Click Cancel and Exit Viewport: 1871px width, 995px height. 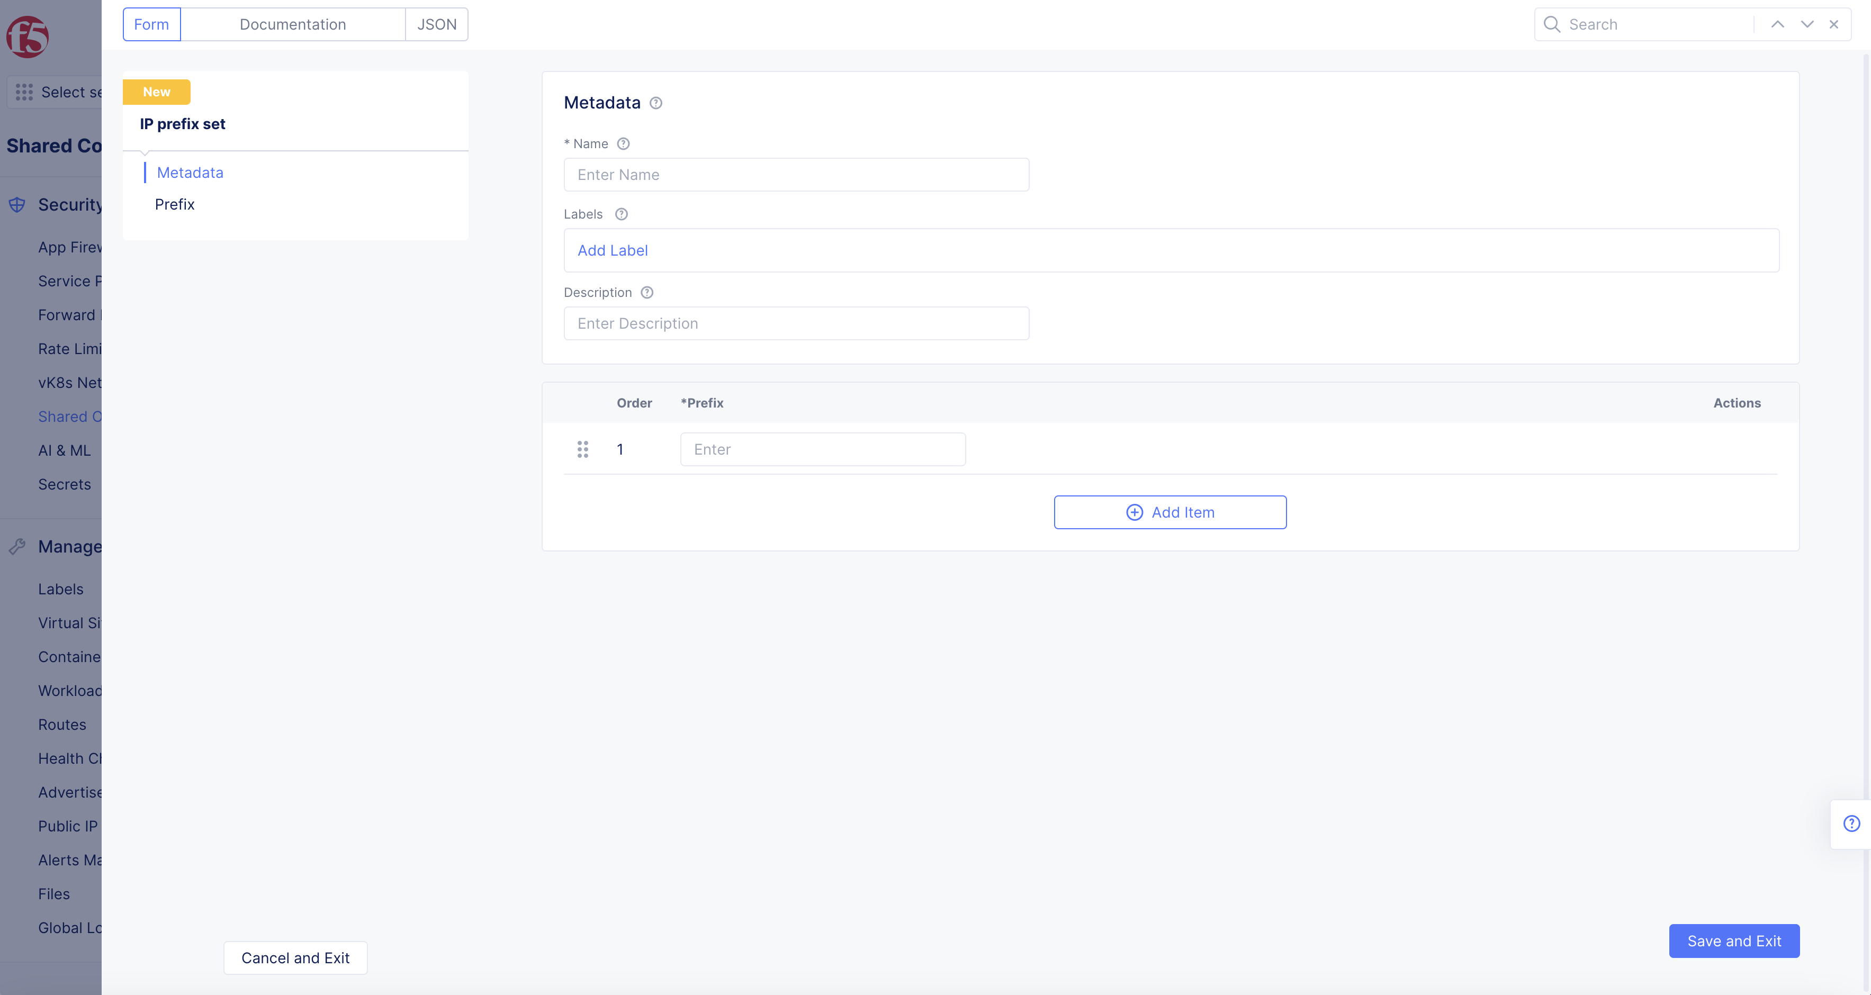click(295, 958)
